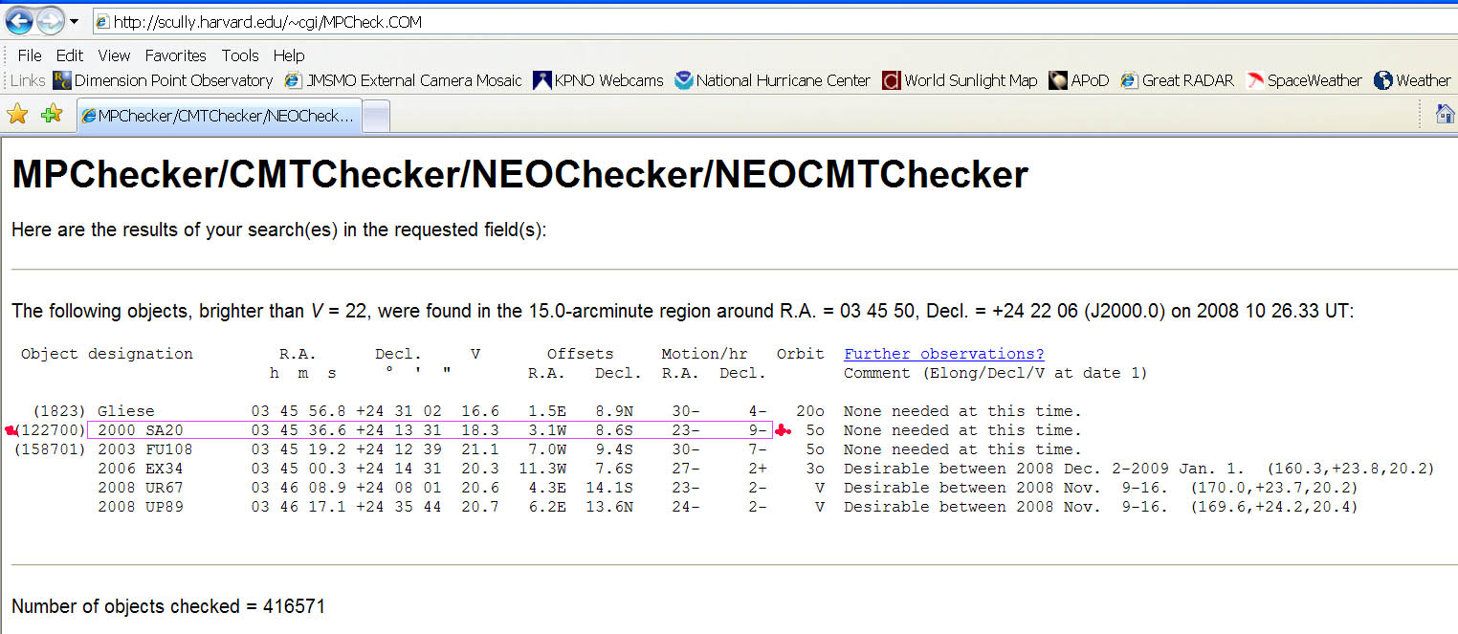Screen dimensions: 1458x634
Task: Click the Add to Favorites icon
Action: point(52,115)
